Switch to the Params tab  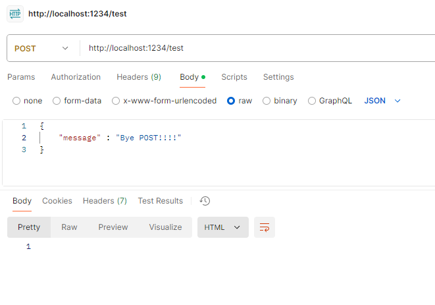coord(21,77)
